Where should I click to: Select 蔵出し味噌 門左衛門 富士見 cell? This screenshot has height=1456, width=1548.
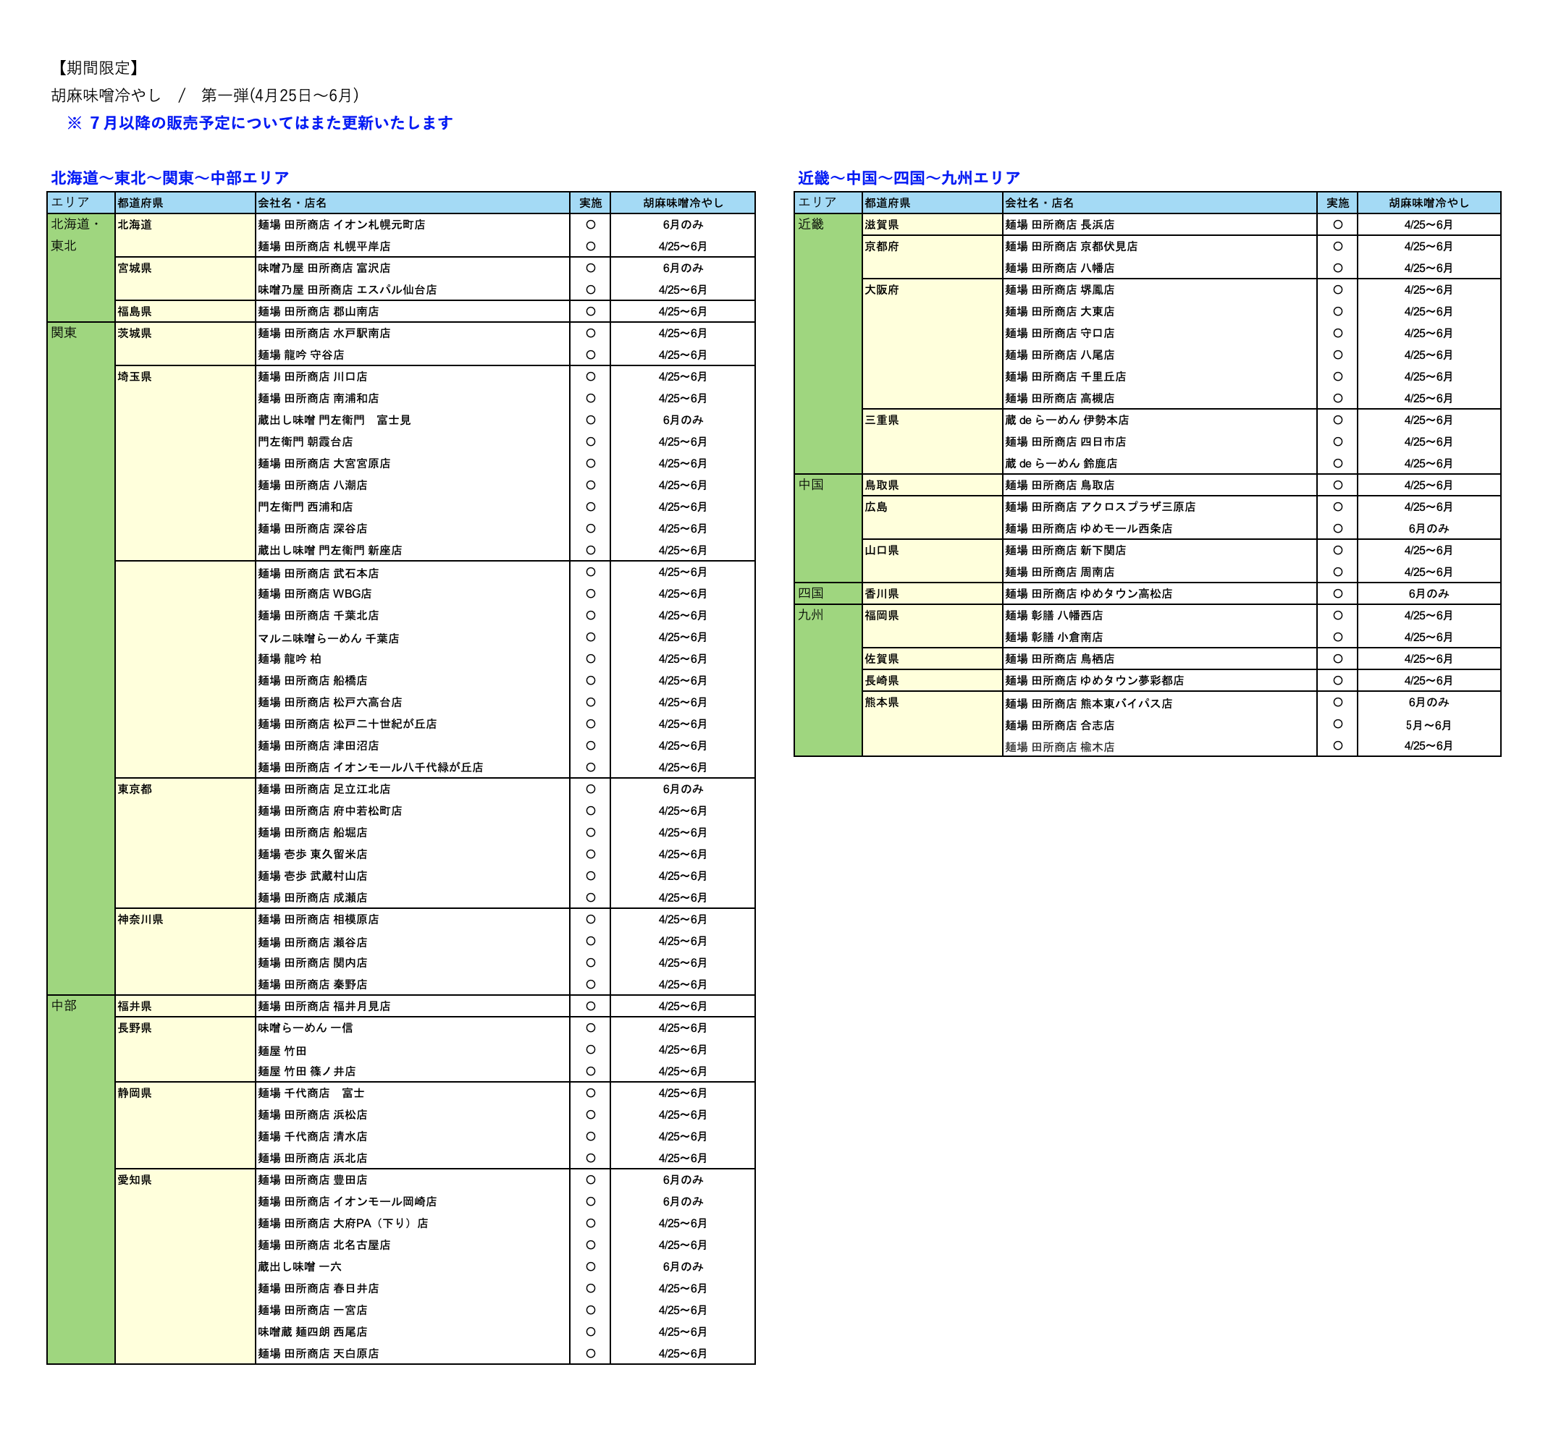click(x=413, y=420)
